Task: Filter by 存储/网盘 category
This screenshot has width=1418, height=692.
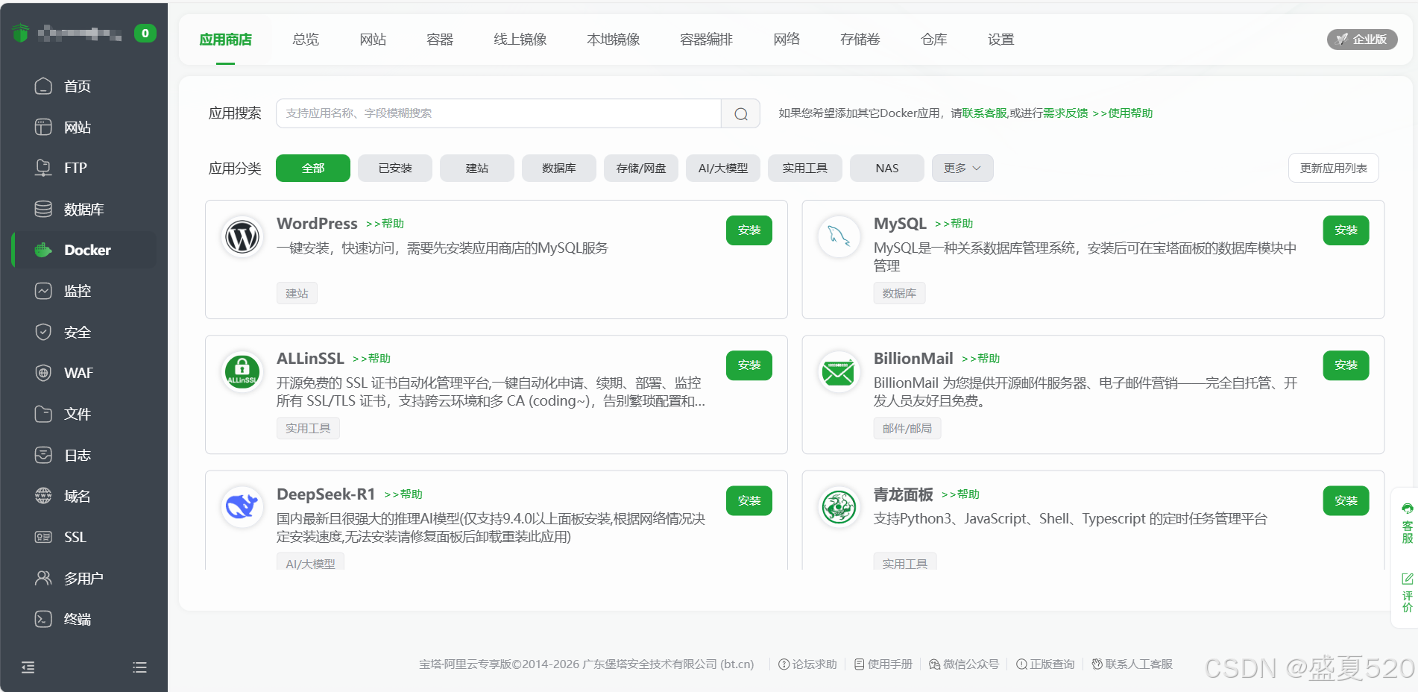Action: [x=641, y=169]
